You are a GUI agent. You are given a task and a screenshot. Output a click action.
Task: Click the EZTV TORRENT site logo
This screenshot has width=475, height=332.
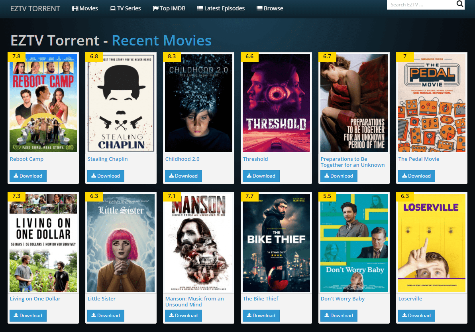(x=35, y=8)
